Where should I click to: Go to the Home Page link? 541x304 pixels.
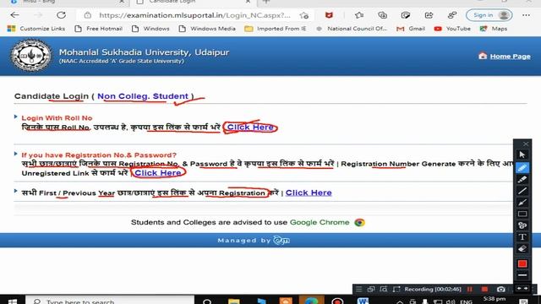point(510,57)
